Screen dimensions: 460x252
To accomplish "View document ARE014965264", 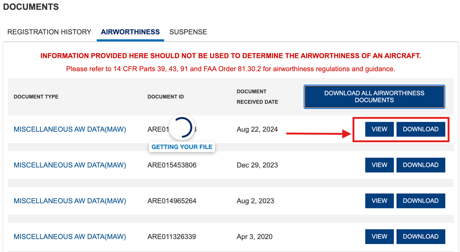I will 379,201.
